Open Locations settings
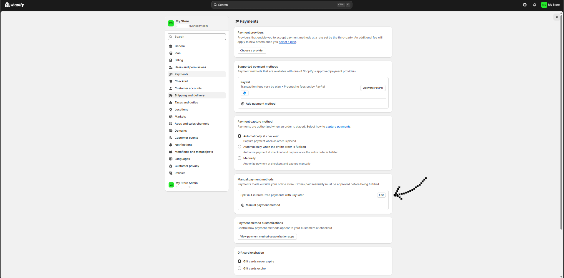564x278 pixels. (197, 110)
